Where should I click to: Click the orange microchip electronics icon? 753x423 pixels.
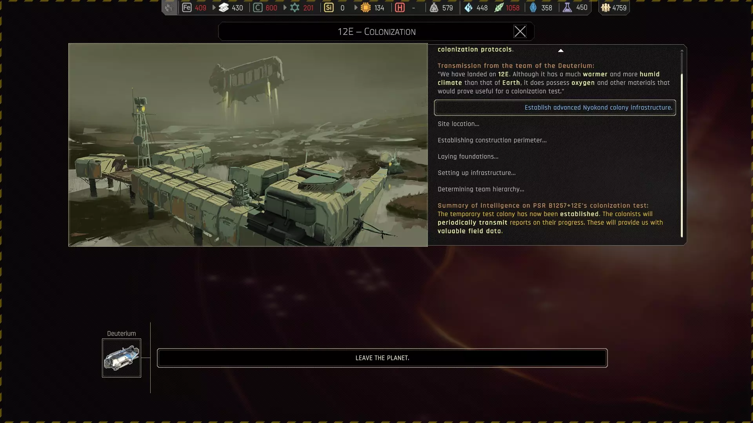pyautogui.click(x=366, y=7)
